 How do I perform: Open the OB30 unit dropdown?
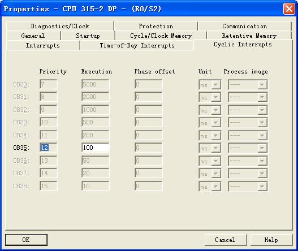(x=210, y=85)
